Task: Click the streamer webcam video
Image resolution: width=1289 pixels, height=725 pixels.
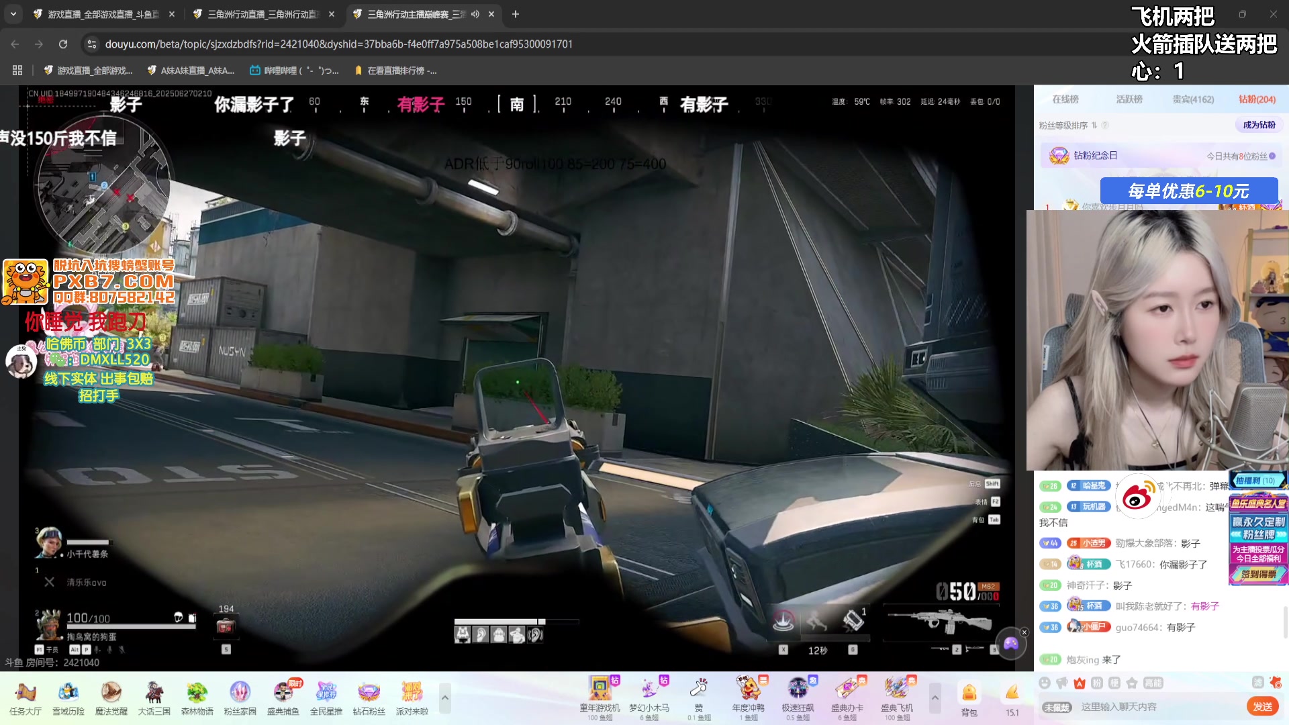Action: [1157, 340]
